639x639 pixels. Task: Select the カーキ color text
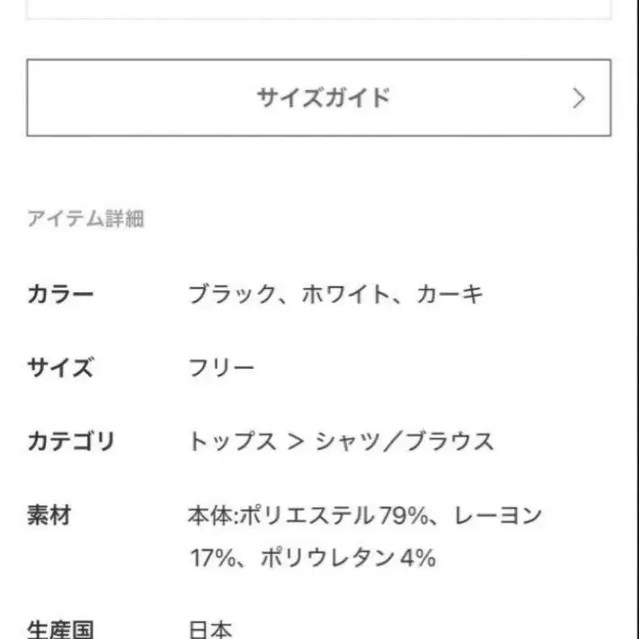tap(450, 294)
